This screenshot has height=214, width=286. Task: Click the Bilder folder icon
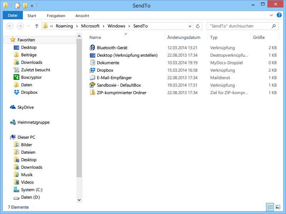coord(16,145)
